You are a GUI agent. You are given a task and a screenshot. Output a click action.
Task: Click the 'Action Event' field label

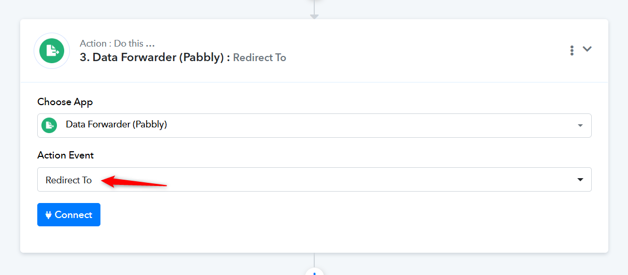(x=66, y=155)
